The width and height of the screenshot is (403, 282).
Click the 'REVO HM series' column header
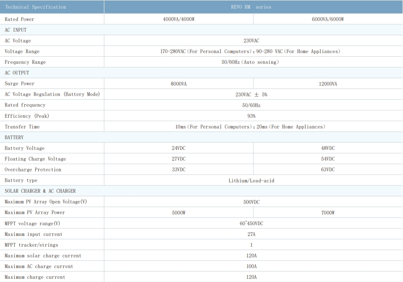(x=251, y=7)
